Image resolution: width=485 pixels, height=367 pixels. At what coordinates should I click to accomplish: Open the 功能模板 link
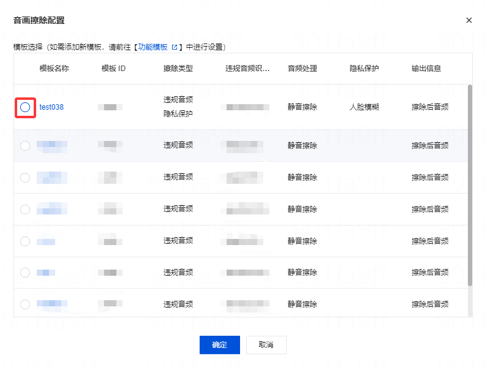(x=152, y=47)
